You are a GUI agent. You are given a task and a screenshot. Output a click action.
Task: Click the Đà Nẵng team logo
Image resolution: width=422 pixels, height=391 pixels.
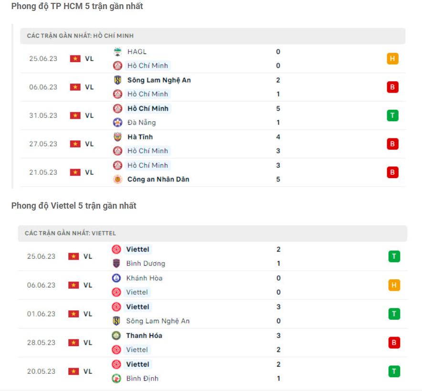coord(117,122)
